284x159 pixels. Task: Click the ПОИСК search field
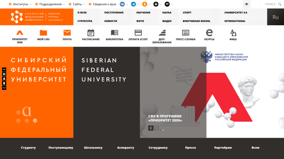tap(270, 4)
